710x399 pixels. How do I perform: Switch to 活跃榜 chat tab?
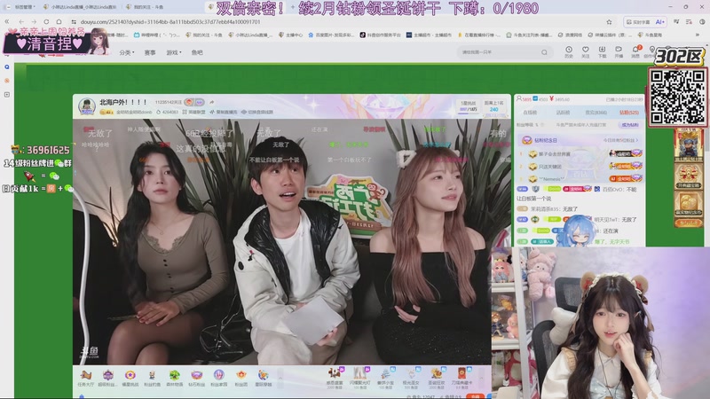pos(563,113)
